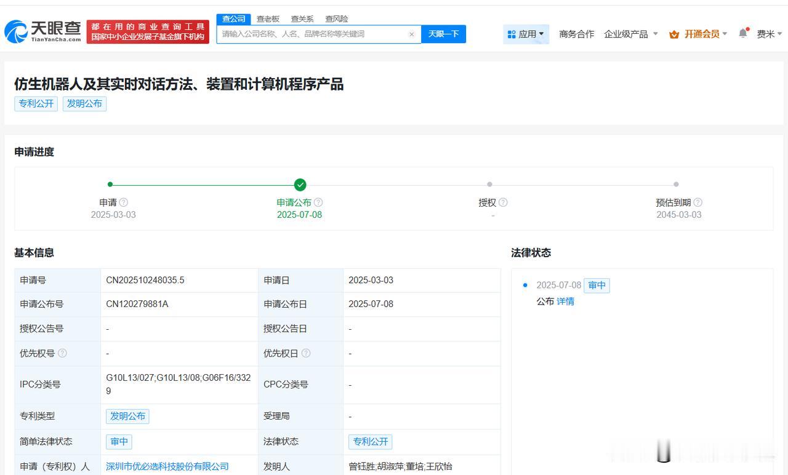This screenshot has width=788, height=475.
Task: Switch to the 查老板 search tab
Action: click(268, 19)
